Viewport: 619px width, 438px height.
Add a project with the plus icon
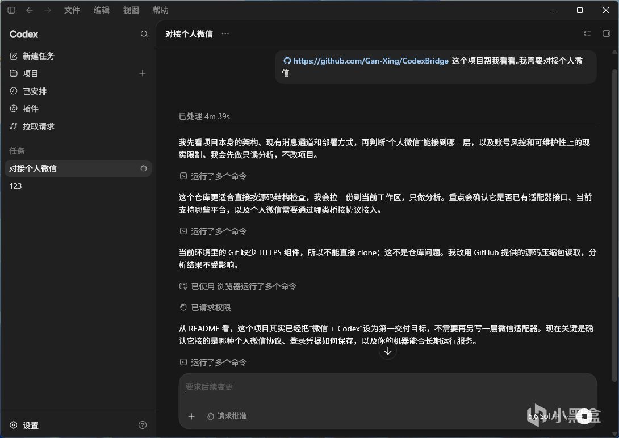[x=143, y=73]
